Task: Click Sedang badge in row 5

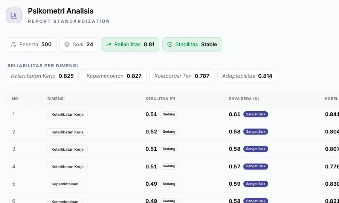Action: (169, 184)
